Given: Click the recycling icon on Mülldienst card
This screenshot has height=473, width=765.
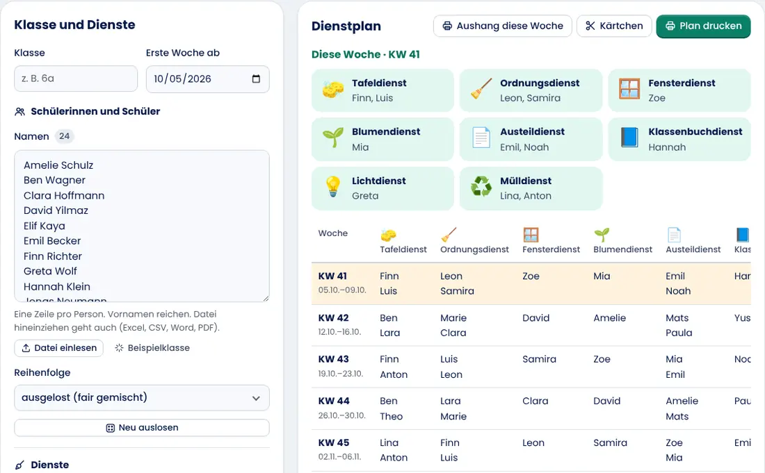Looking at the screenshot, I should click(x=481, y=188).
